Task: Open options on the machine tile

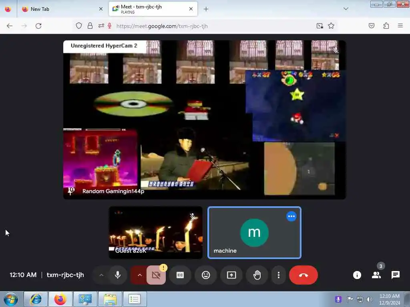Action: 291,216
